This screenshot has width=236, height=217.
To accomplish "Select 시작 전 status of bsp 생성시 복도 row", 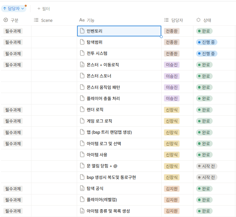I will pyautogui.click(x=207, y=177).
